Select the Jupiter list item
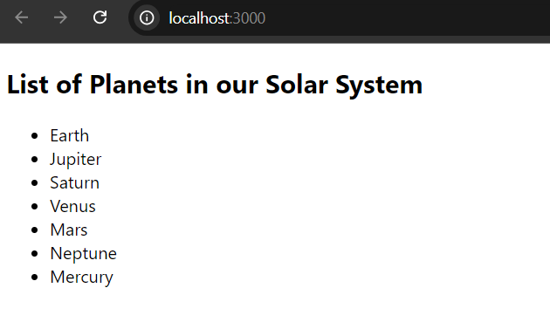Image resolution: width=550 pixels, height=336 pixels. tap(75, 159)
